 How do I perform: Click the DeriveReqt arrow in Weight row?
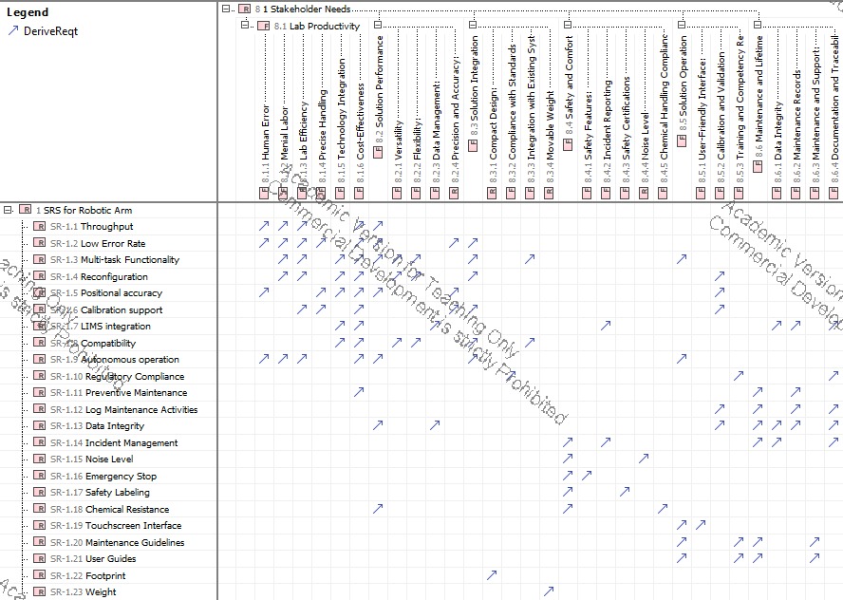(x=549, y=591)
